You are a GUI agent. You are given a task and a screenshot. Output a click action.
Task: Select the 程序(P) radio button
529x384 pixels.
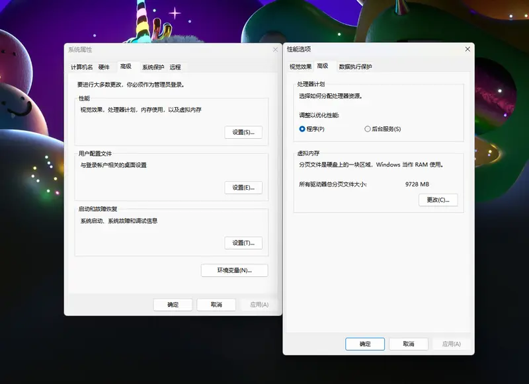(311, 129)
